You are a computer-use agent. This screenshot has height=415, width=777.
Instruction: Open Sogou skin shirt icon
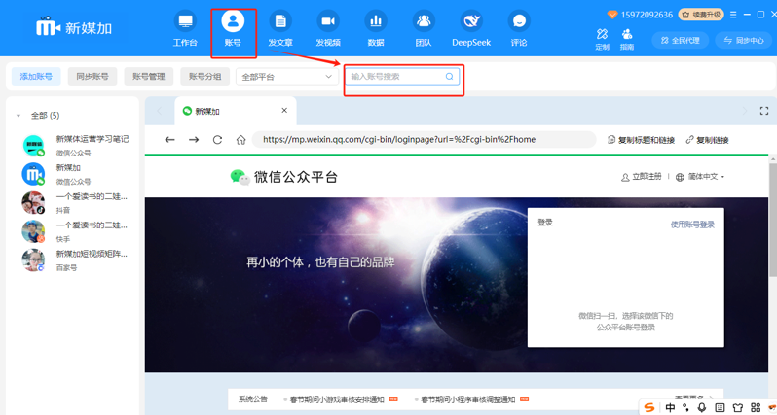pos(738,407)
